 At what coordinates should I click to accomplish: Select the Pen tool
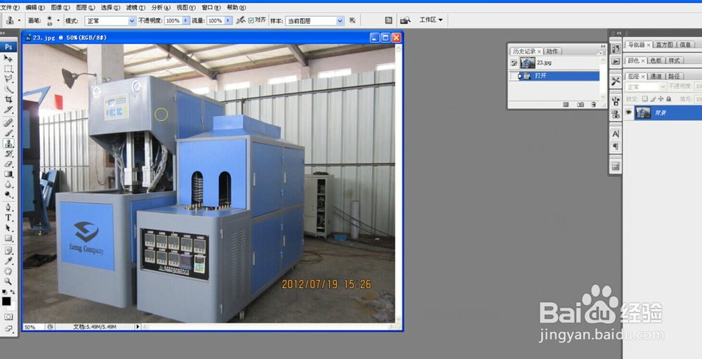click(x=8, y=207)
